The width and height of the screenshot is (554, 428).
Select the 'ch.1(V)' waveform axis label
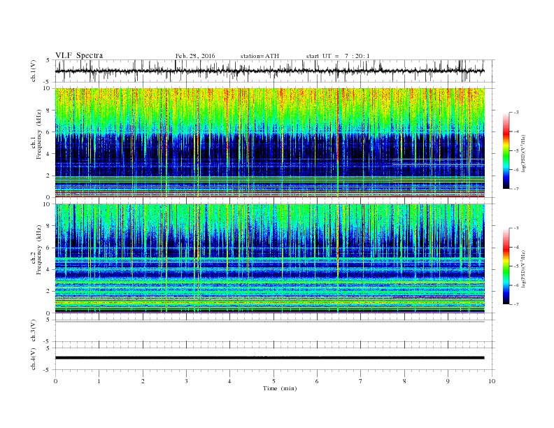pyautogui.click(x=34, y=71)
